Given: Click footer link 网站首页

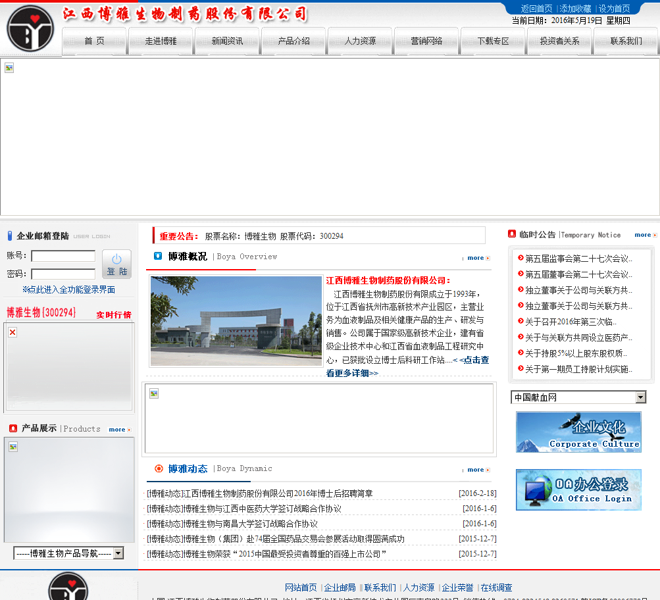Looking at the screenshot, I should pyautogui.click(x=301, y=587).
